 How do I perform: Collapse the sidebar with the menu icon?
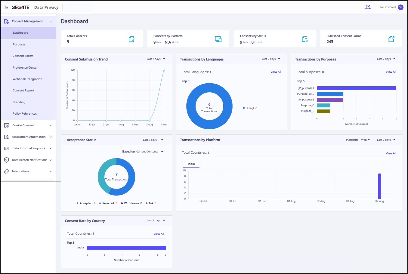(x=6, y=7)
